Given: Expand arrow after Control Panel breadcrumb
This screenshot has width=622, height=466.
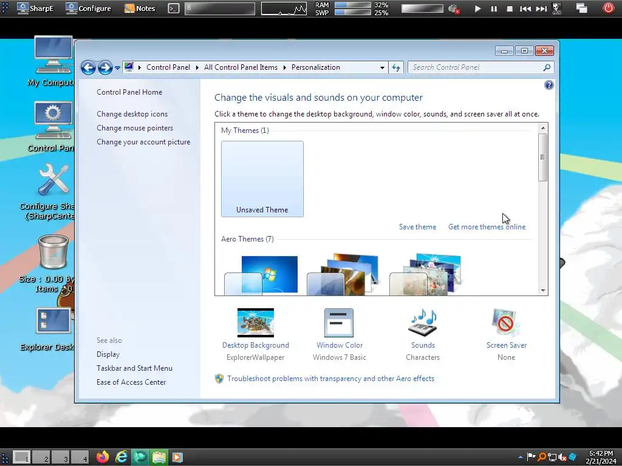Looking at the screenshot, I should click(x=197, y=68).
